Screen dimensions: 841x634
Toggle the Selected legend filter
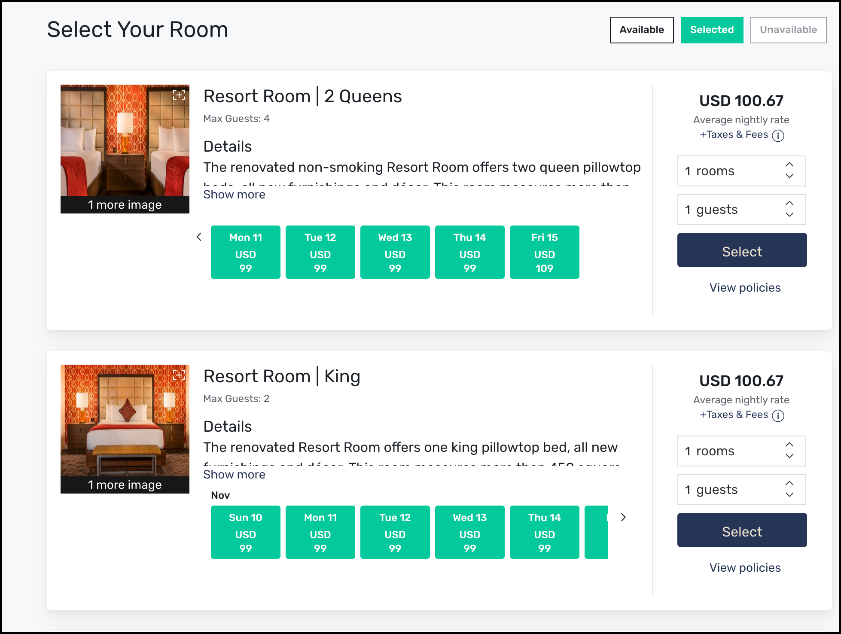pos(712,30)
